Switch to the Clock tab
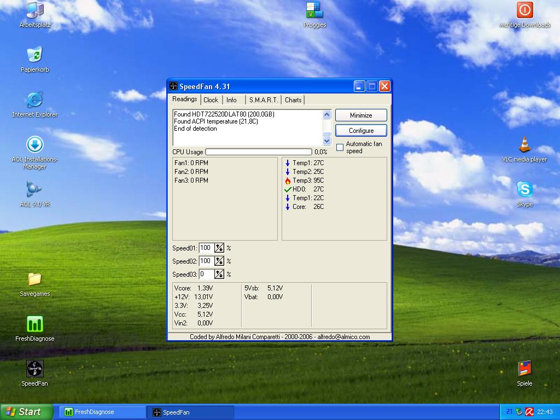Image resolution: width=560 pixels, height=420 pixels. 211,100
